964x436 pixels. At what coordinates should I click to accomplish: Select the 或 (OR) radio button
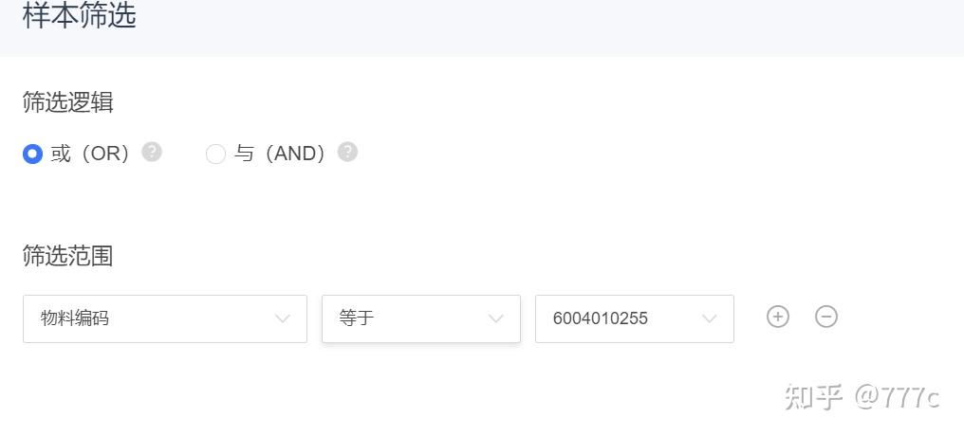tap(33, 154)
